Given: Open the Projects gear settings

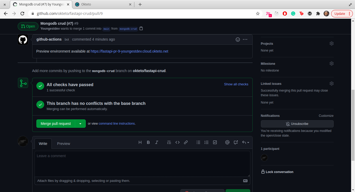Looking at the screenshot, I should (x=331, y=43).
